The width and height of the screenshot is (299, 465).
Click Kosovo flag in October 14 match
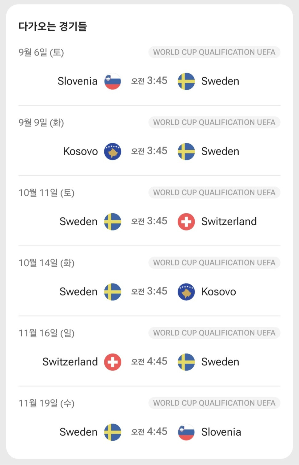[186, 292]
